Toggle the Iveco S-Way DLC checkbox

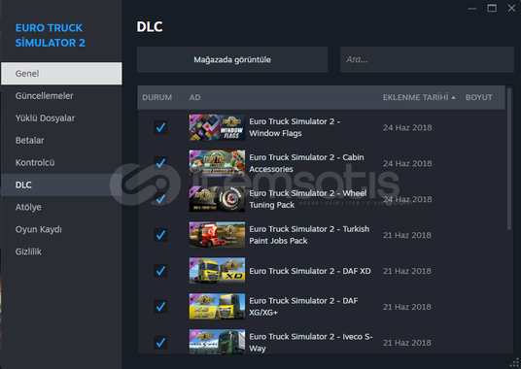pyautogui.click(x=160, y=343)
